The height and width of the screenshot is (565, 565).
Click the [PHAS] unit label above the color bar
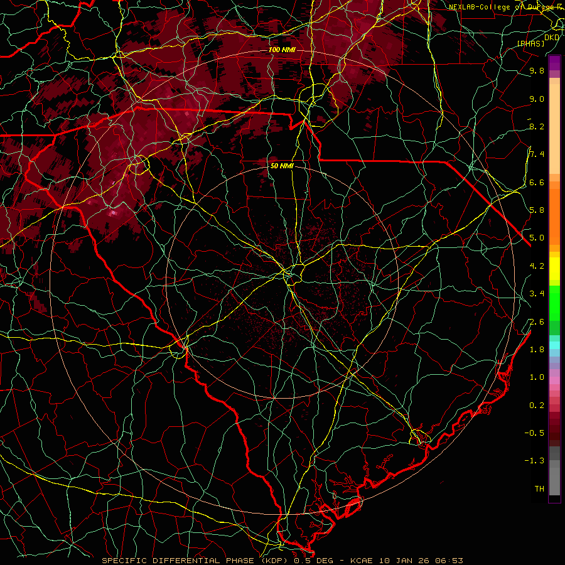pyautogui.click(x=530, y=43)
